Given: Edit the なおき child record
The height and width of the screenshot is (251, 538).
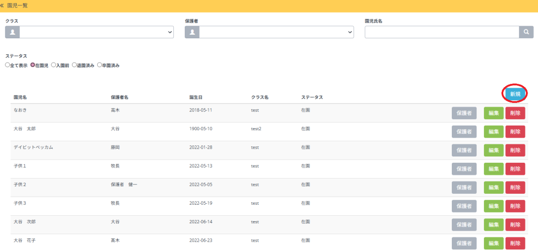Looking at the screenshot, I should click(x=493, y=113).
